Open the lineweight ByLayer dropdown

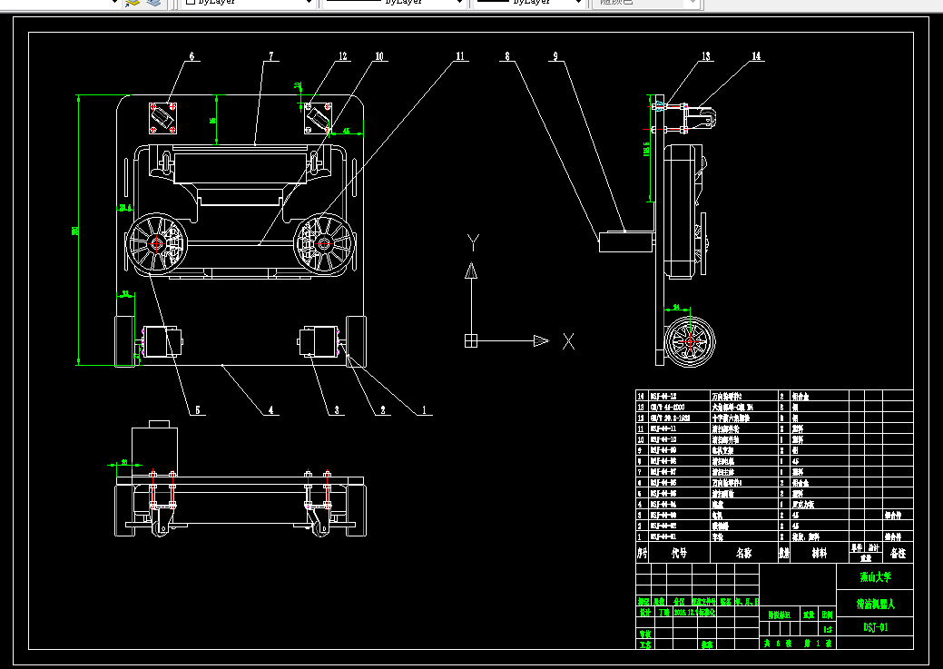530,3
